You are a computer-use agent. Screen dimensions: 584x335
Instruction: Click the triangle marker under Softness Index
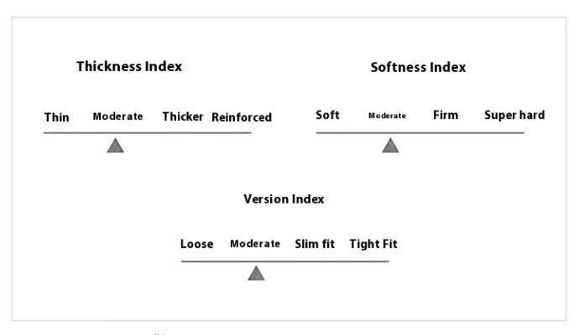[x=390, y=146]
